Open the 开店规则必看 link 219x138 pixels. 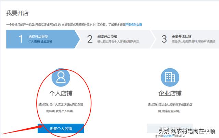pos(133,25)
